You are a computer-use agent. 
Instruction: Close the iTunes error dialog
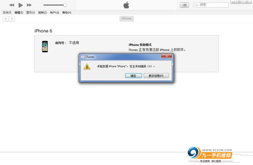point(167,56)
